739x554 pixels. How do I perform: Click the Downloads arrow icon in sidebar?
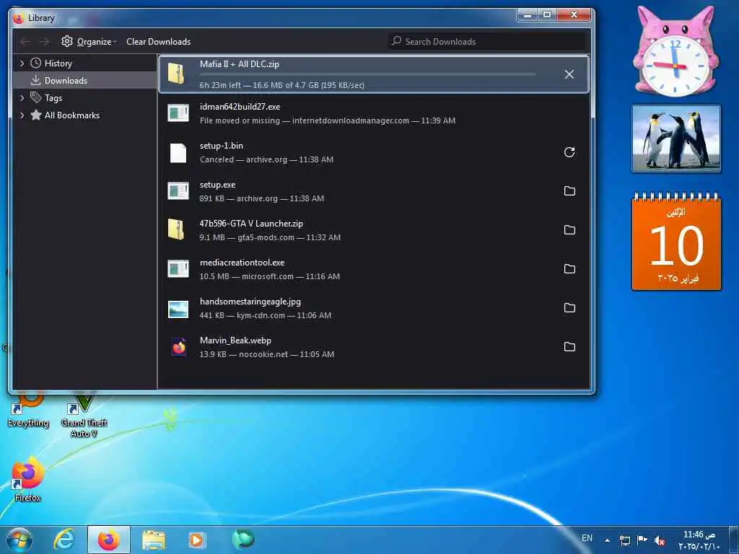[36, 81]
